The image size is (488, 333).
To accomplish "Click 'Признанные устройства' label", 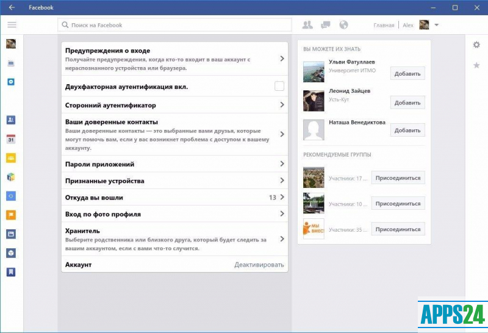I will coord(104,181).
